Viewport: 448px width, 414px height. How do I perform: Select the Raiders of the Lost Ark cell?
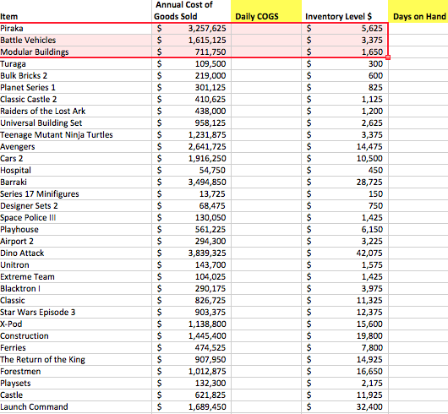point(76,111)
